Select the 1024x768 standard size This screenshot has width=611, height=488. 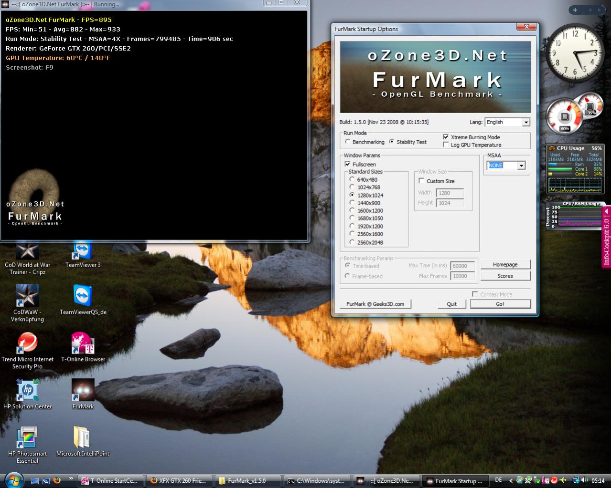(x=352, y=187)
